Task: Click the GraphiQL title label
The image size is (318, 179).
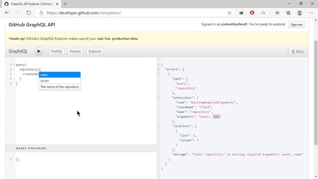Action: (18, 51)
